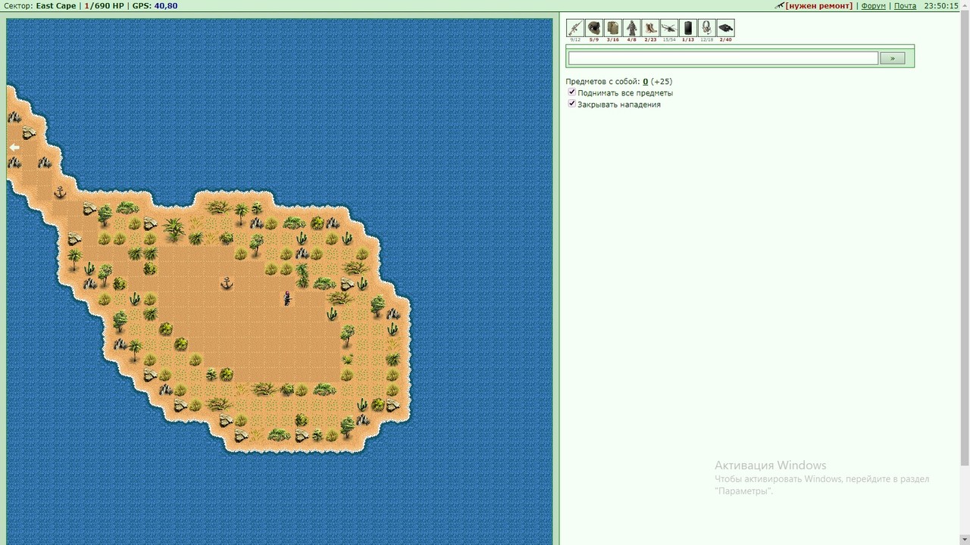Open the Почта mail link
This screenshot has height=545, width=970.
[905, 6]
